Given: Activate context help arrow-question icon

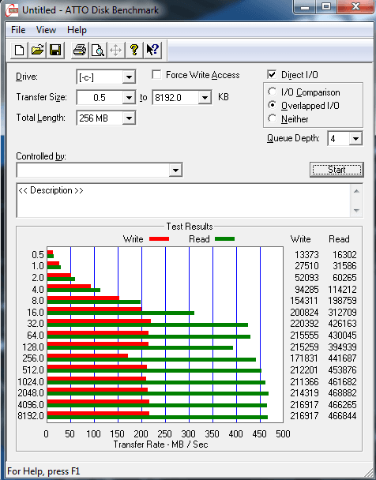Looking at the screenshot, I should coord(152,50).
